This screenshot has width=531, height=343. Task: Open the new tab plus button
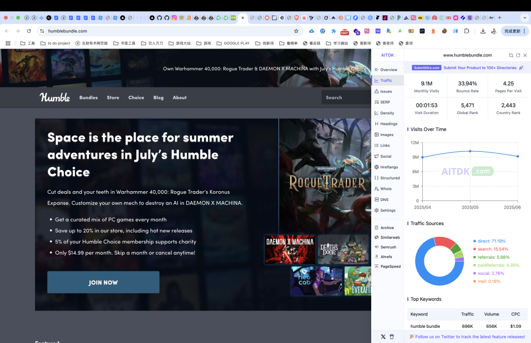pyautogui.click(x=500, y=18)
